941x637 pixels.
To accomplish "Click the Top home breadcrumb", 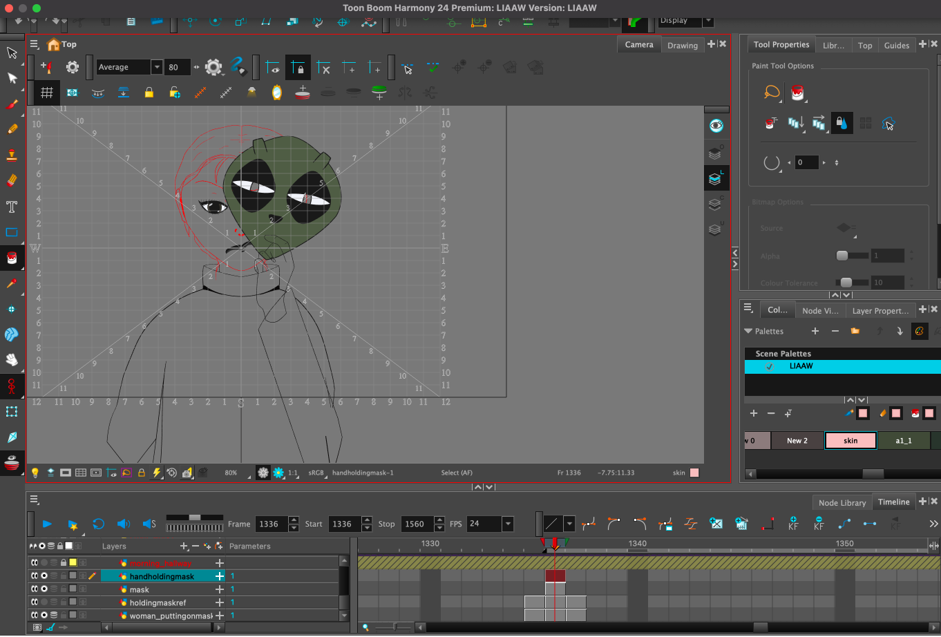I will pos(61,44).
